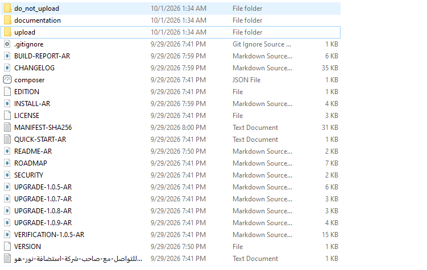Screen dimensions: 427x270
Task: Click the documentation folder icon
Action: tap(7, 20)
